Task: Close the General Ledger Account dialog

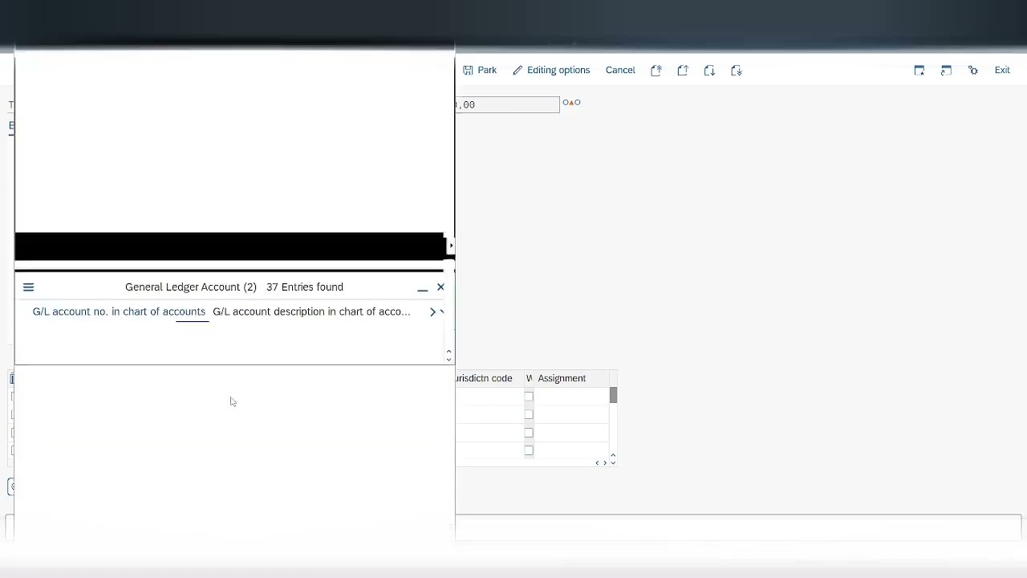Action: tap(440, 287)
